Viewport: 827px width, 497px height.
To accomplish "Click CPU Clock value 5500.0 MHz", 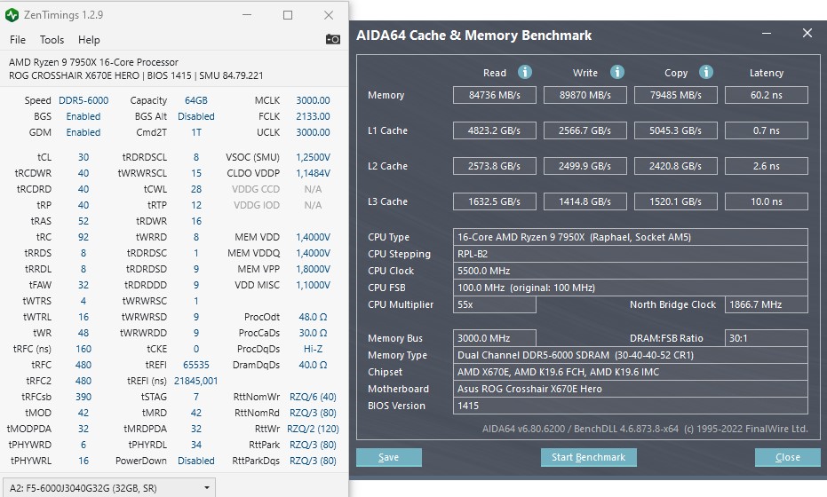I will coord(631,271).
